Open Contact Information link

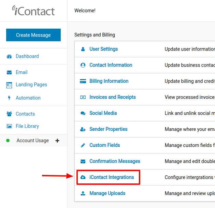[x=111, y=65]
